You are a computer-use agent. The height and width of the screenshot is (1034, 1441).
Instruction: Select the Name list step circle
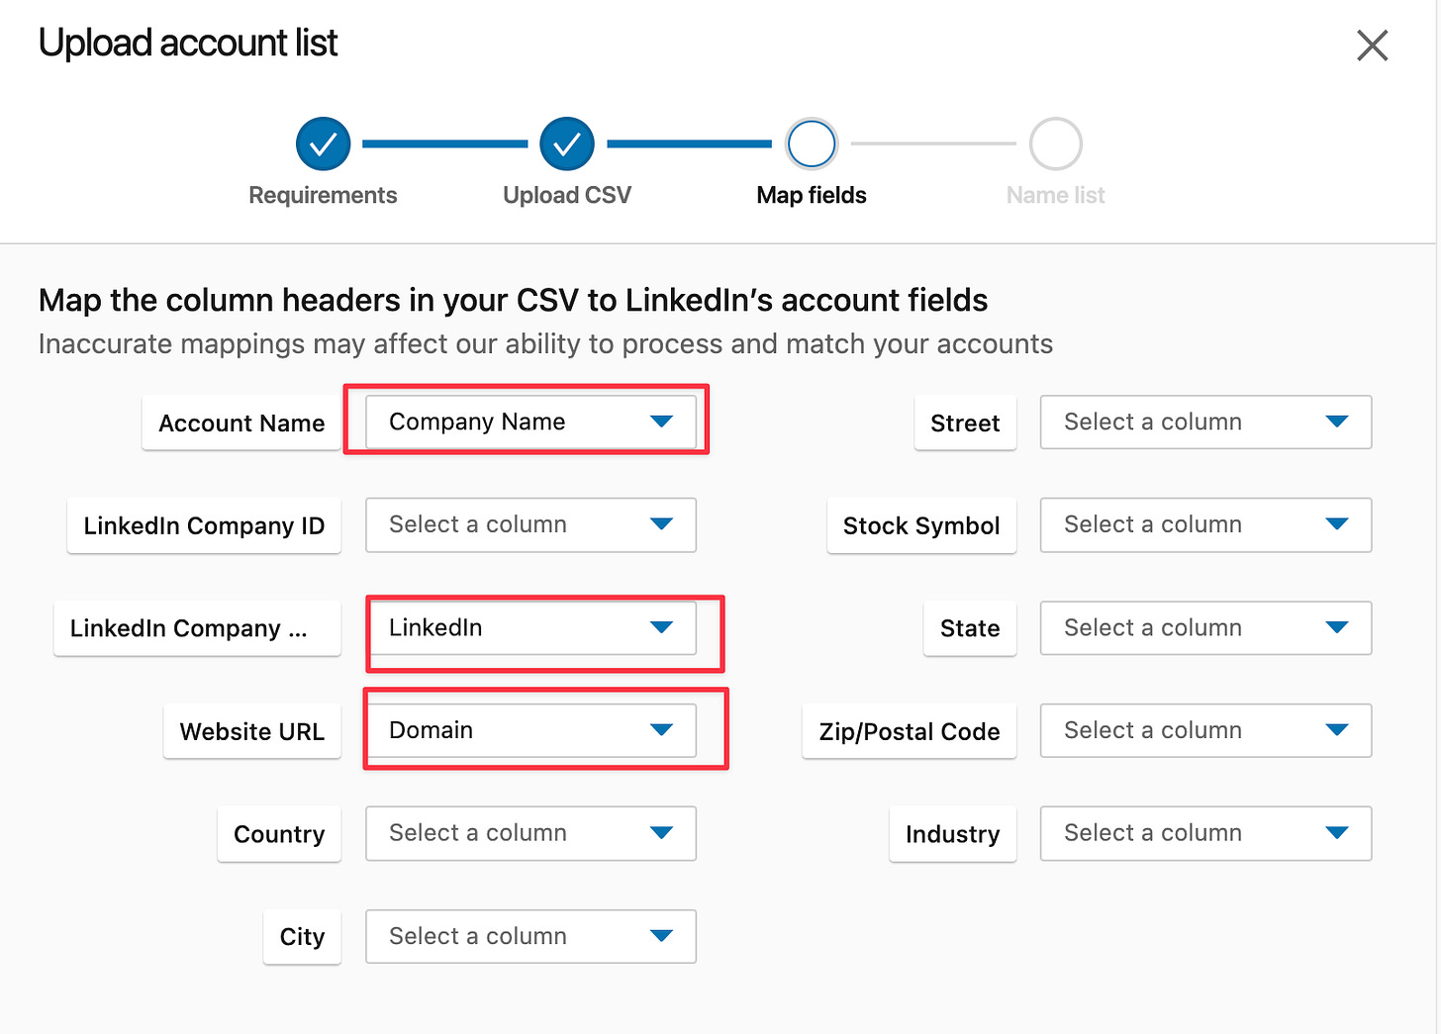click(x=1056, y=144)
